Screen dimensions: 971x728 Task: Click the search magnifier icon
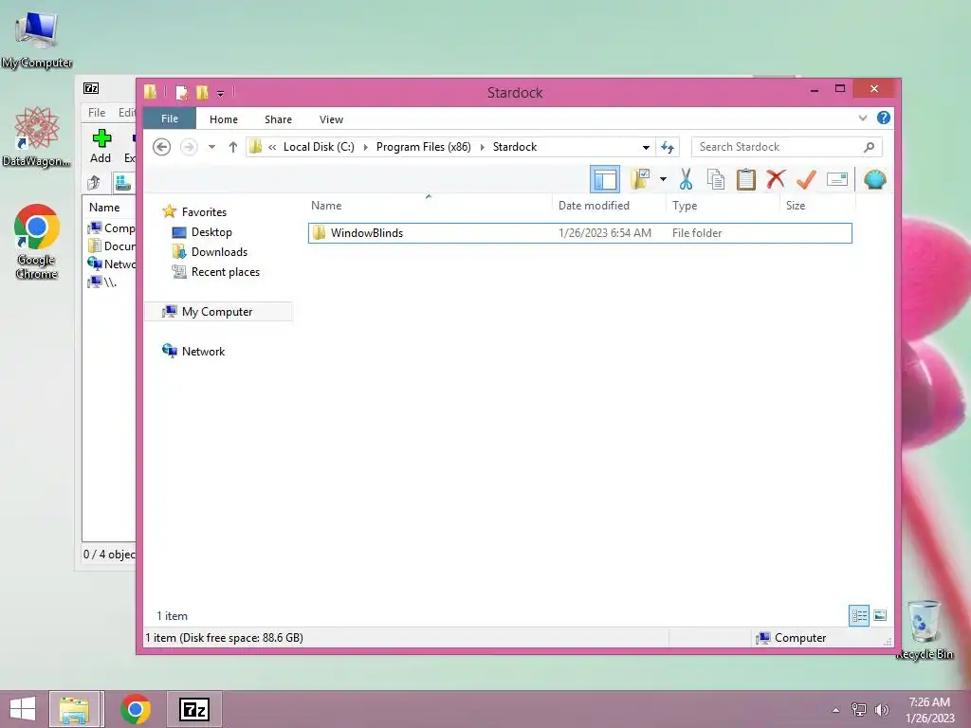tap(869, 147)
